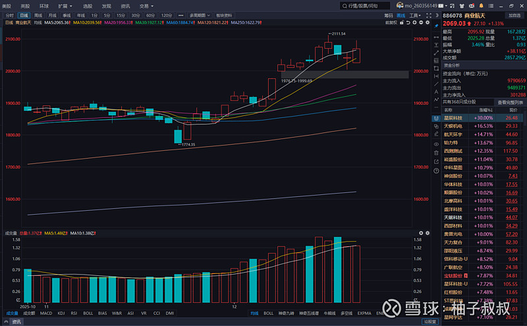Viewport: 527px width, 326px height.
Task: Click 查看完整列表 to view full list
Action: [510, 102]
